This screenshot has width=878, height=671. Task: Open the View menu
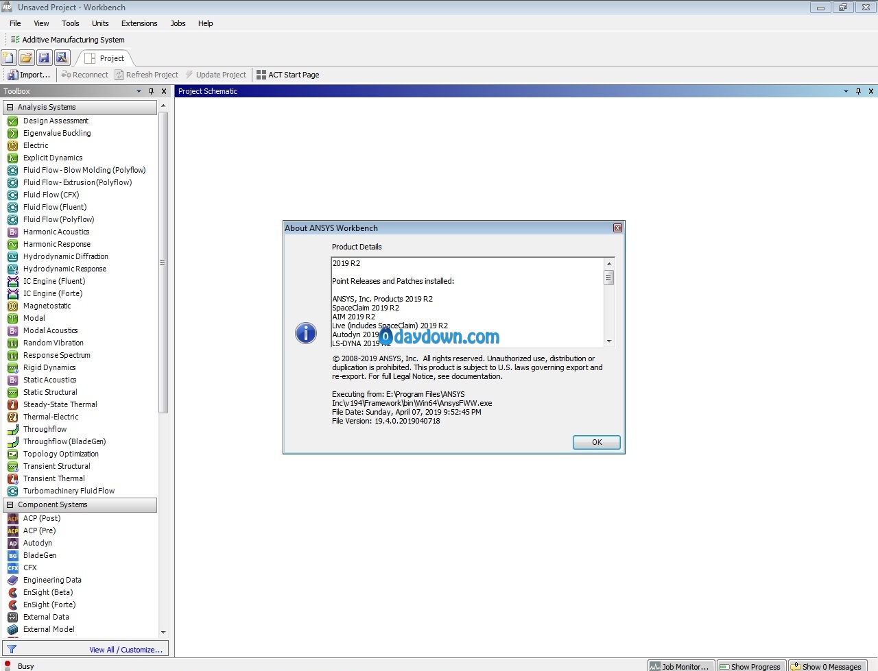[x=42, y=23]
